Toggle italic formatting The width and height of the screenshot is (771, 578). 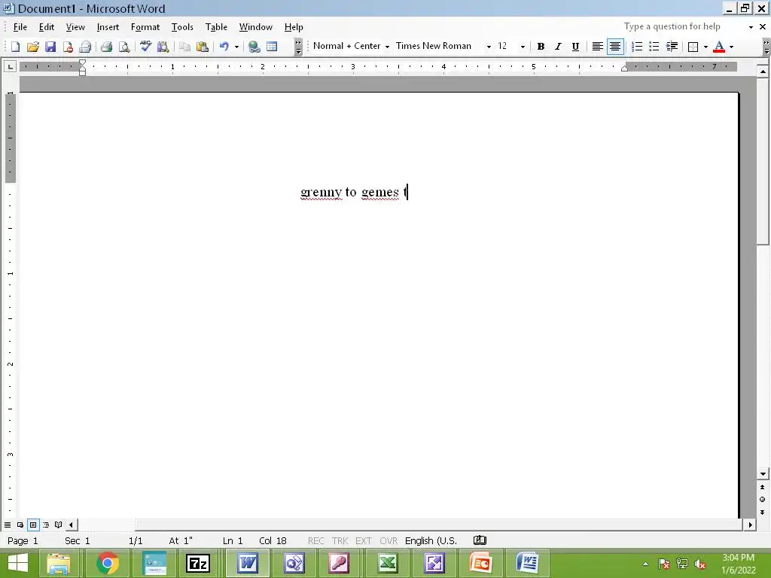tap(558, 47)
